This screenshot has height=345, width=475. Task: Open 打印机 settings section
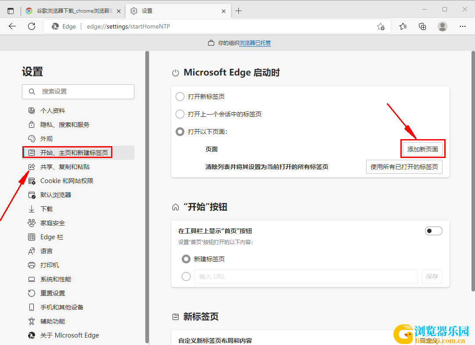coord(78,265)
